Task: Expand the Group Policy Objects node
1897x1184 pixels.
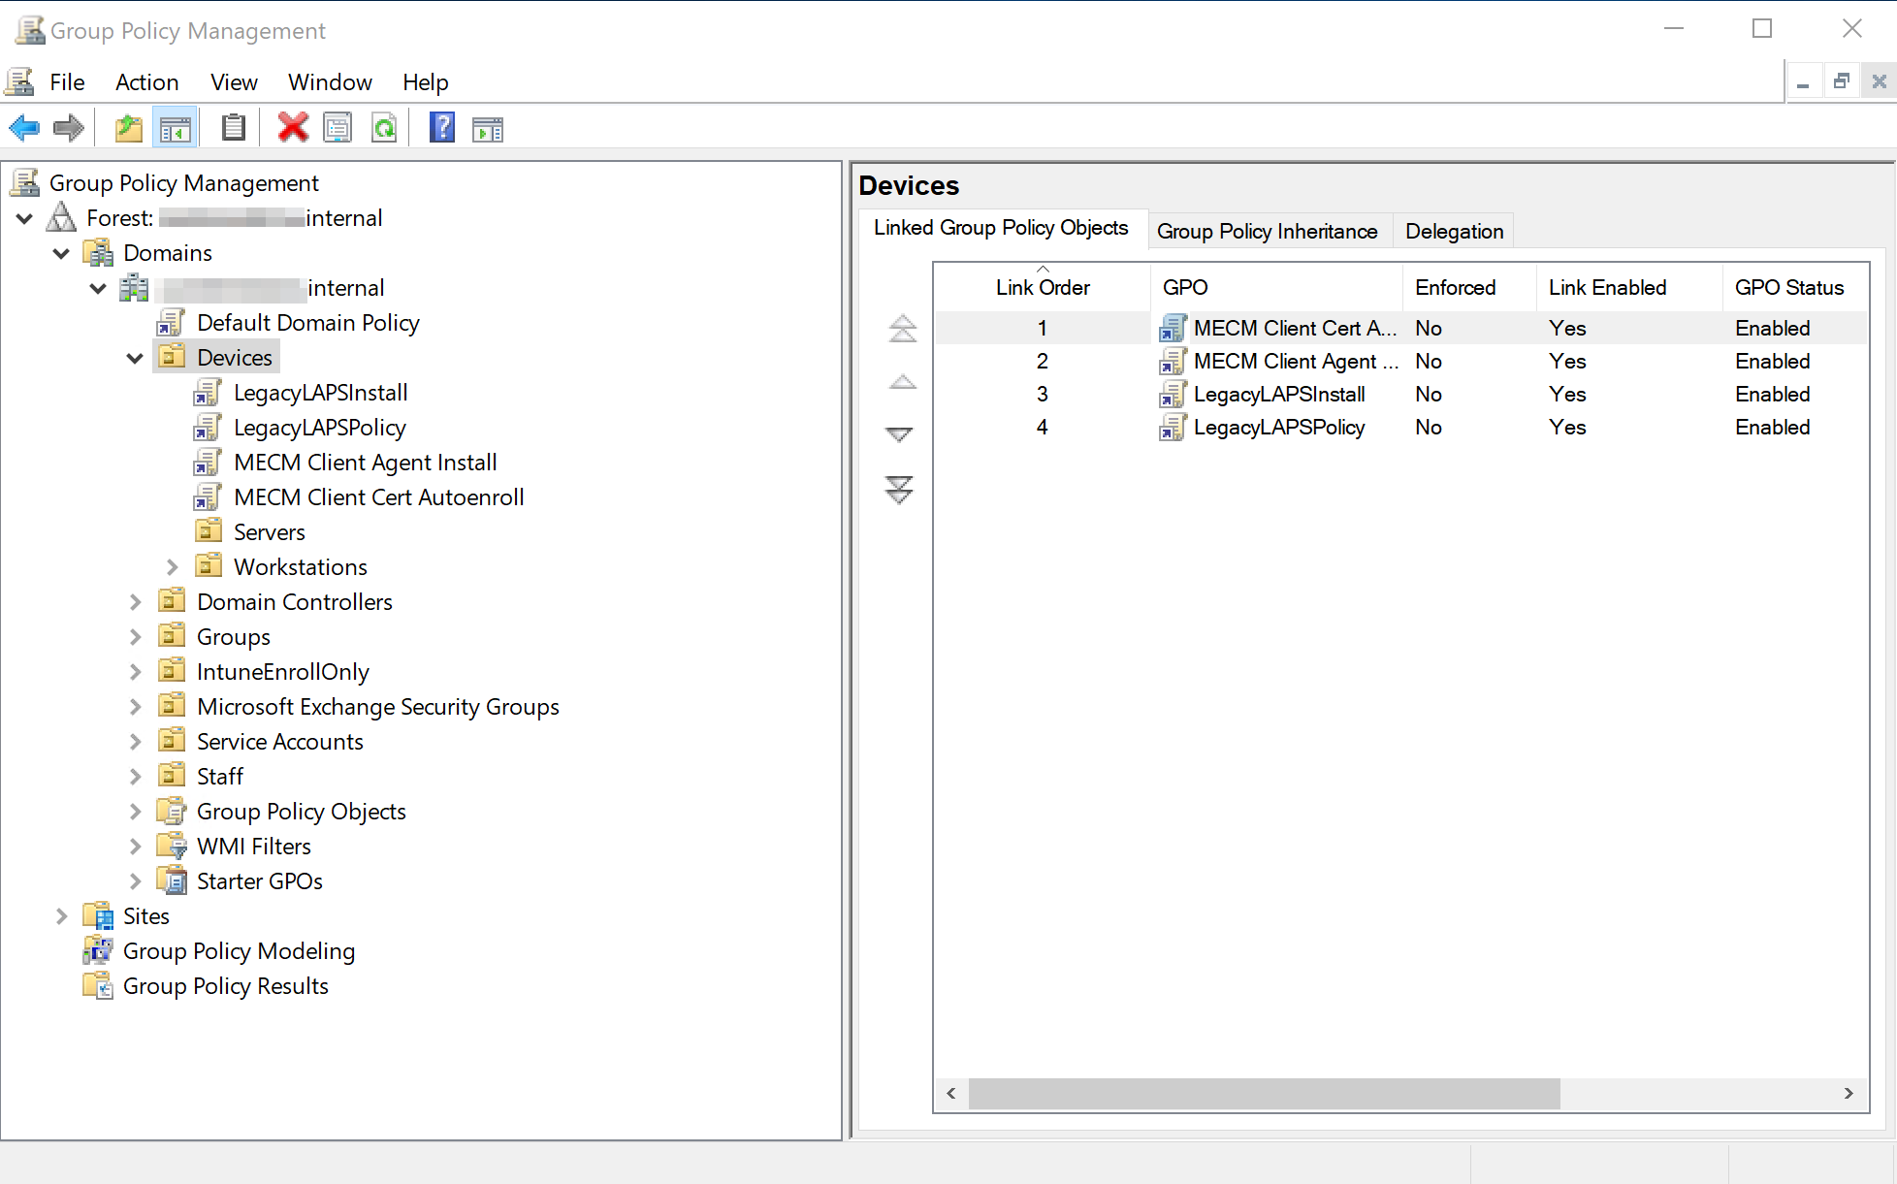Action: (135, 811)
